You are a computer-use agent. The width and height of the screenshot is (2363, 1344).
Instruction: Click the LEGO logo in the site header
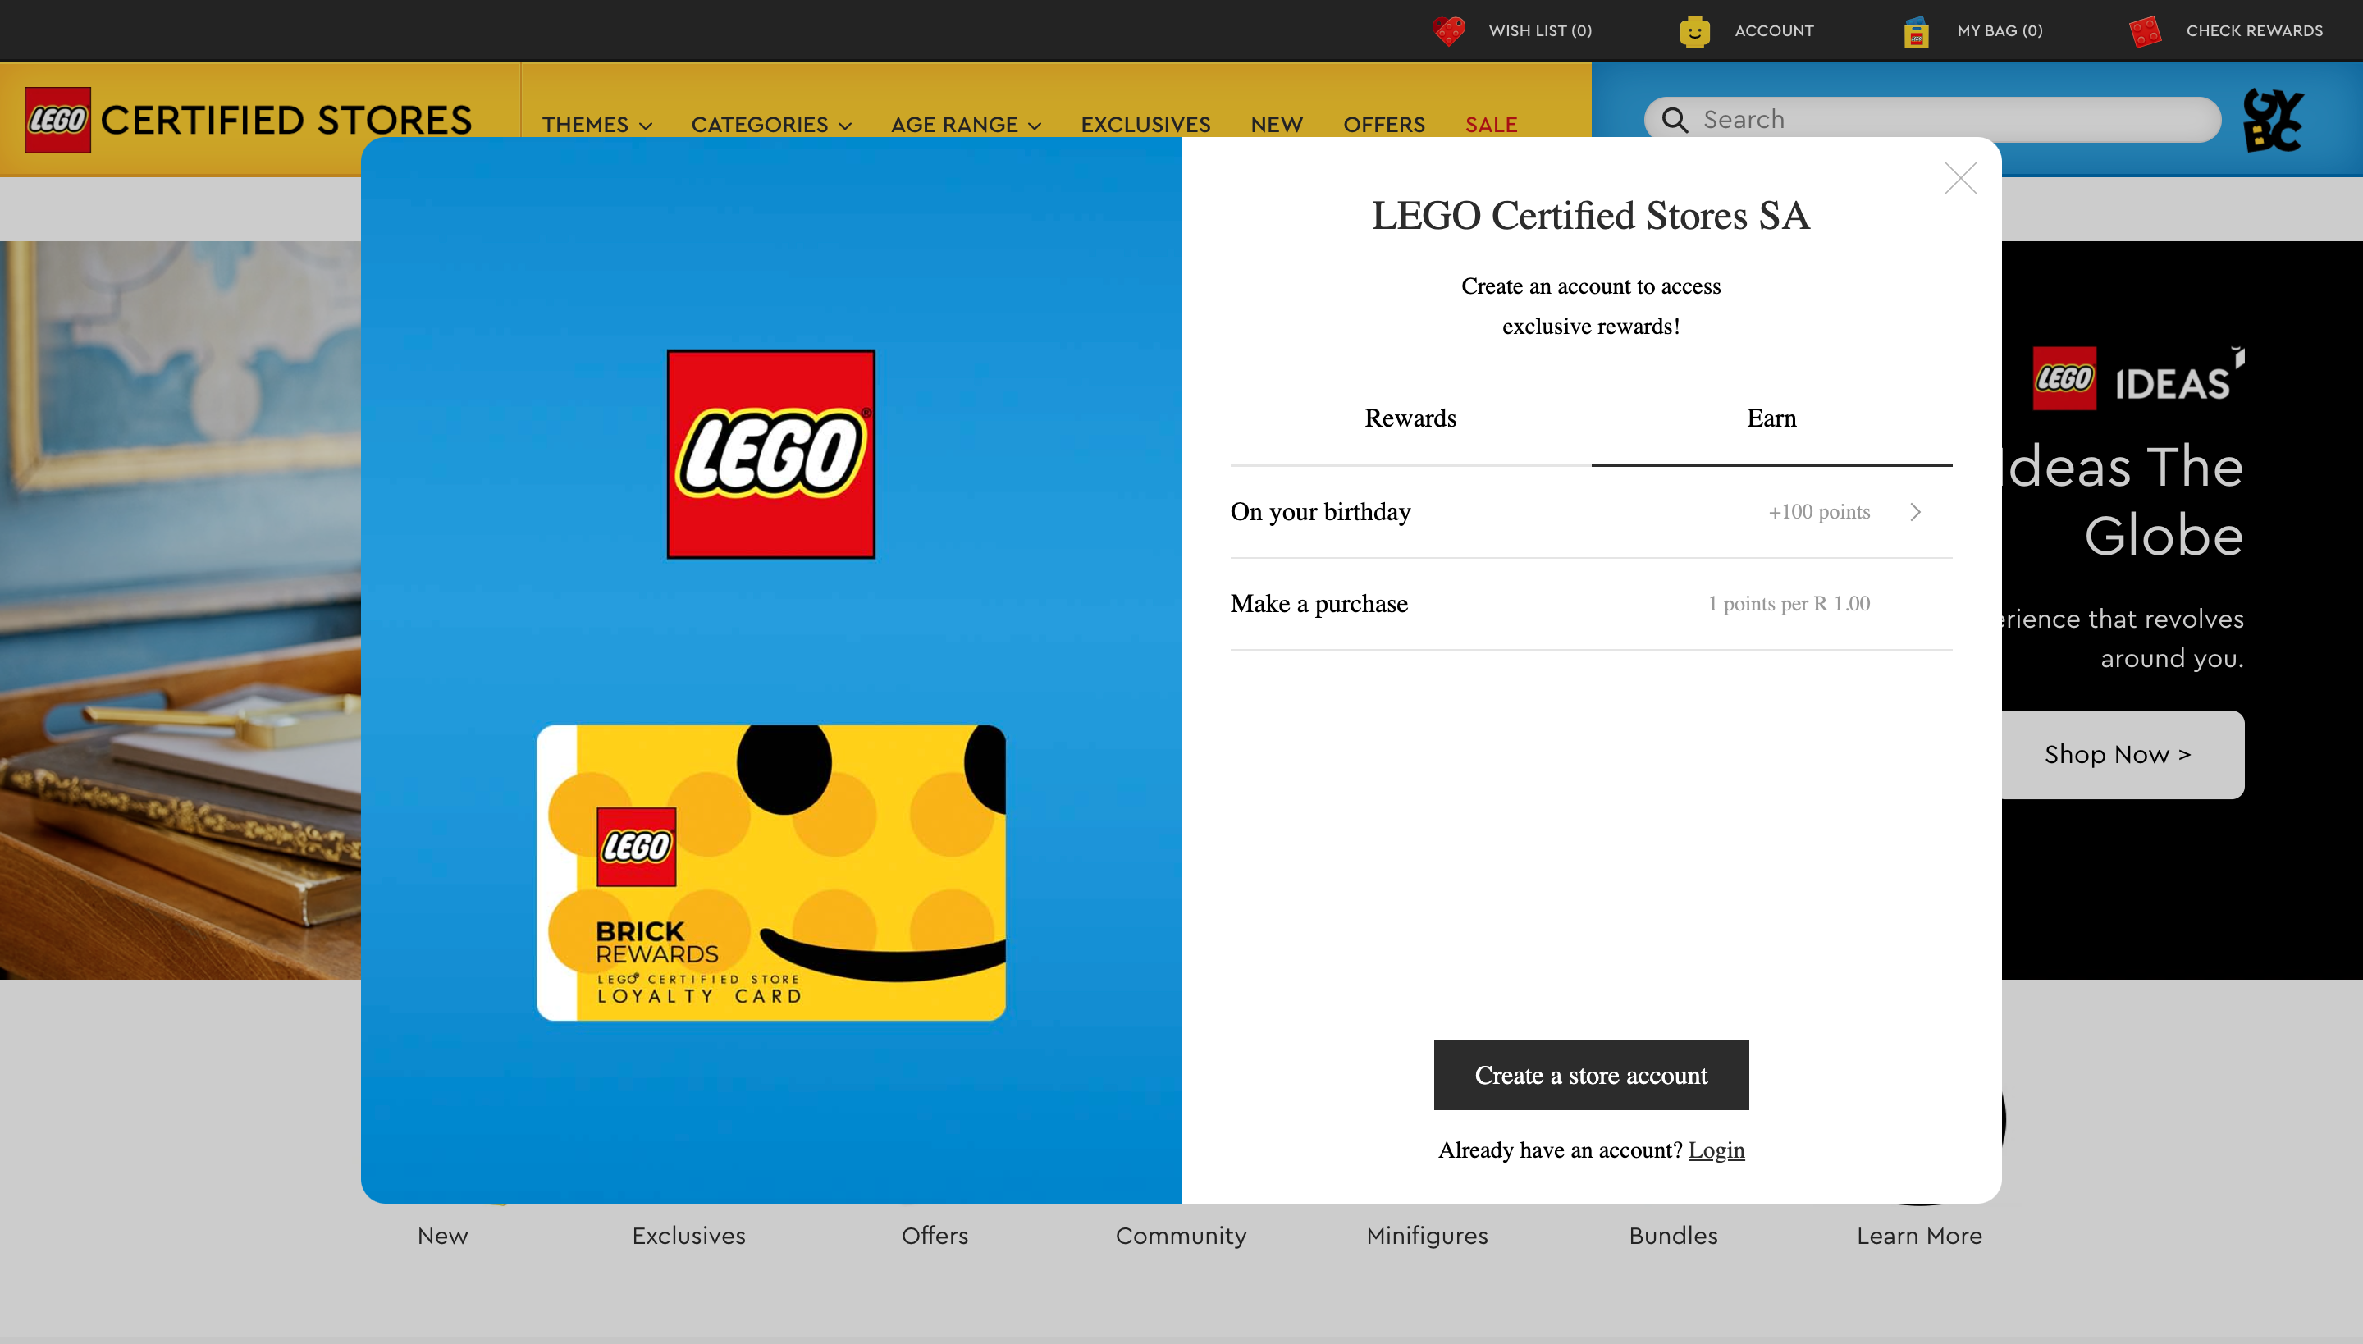point(57,120)
